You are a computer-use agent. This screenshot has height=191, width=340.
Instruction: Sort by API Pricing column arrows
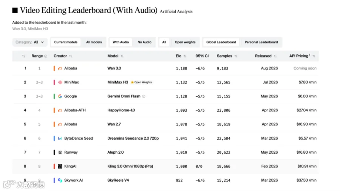click(x=314, y=56)
